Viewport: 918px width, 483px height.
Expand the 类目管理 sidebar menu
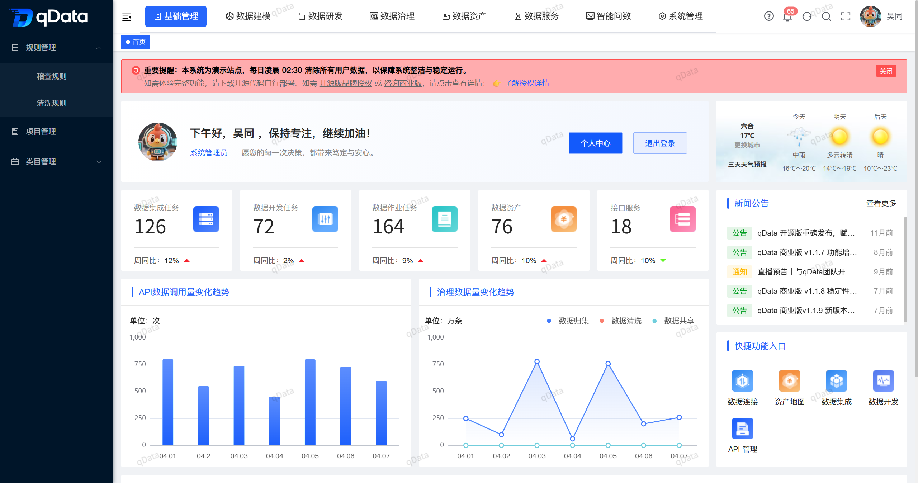click(57, 162)
